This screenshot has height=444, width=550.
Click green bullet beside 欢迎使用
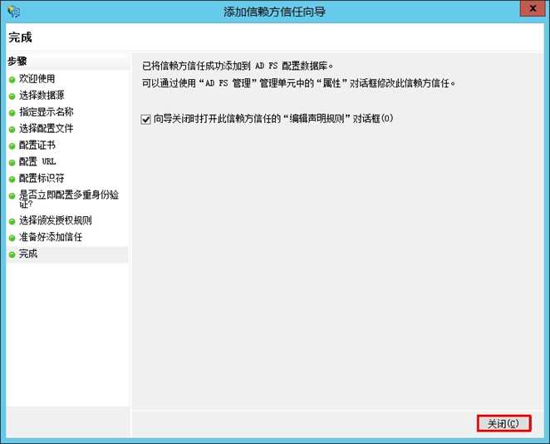(12, 80)
